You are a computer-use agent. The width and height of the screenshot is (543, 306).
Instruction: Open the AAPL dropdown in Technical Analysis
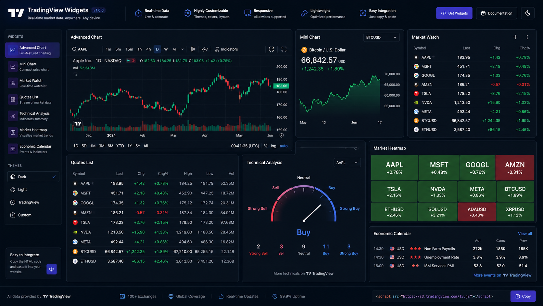347,163
